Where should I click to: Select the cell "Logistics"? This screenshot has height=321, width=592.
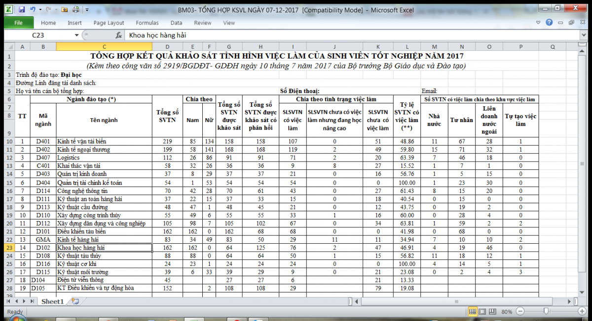(104, 158)
